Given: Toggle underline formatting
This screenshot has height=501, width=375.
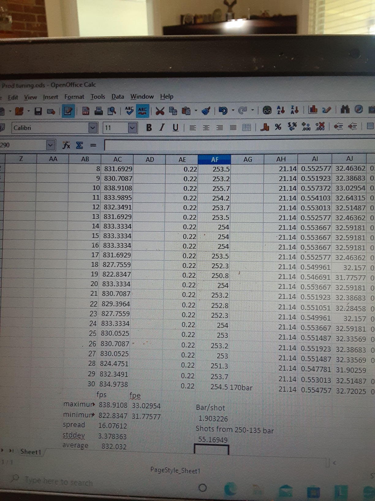Looking at the screenshot, I should (x=175, y=127).
